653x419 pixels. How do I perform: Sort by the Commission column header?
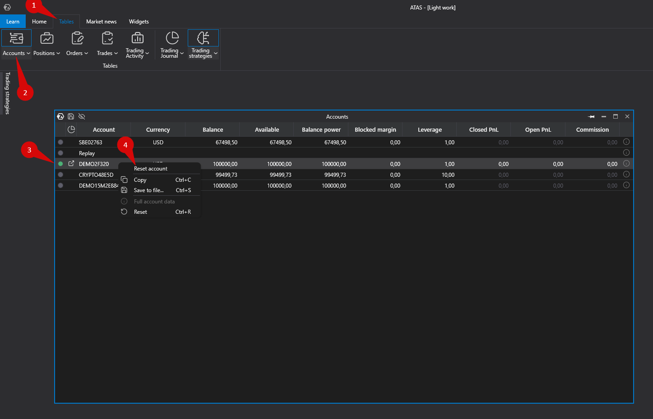tap(593, 129)
